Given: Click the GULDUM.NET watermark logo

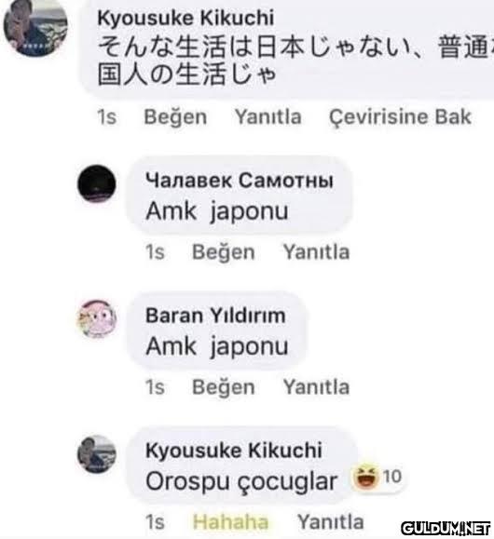Looking at the screenshot, I should coord(446,529).
